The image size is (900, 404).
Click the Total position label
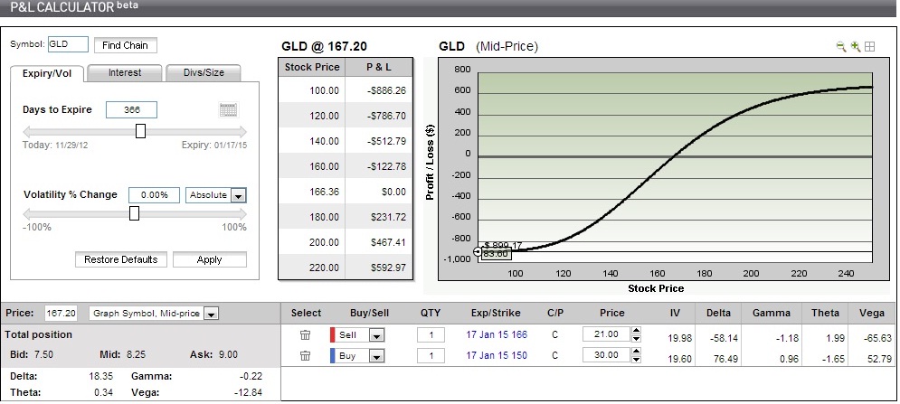(x=39, y=334)
